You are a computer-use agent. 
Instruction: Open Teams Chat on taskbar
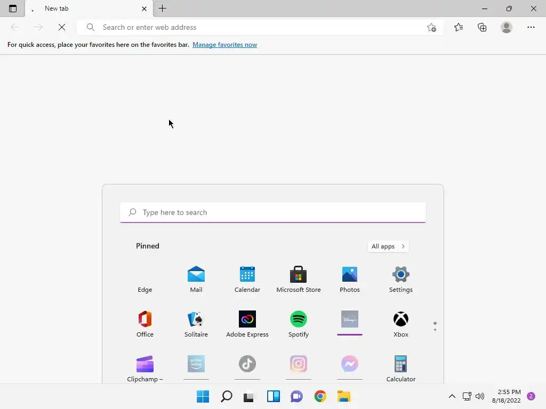coord(296,396)
